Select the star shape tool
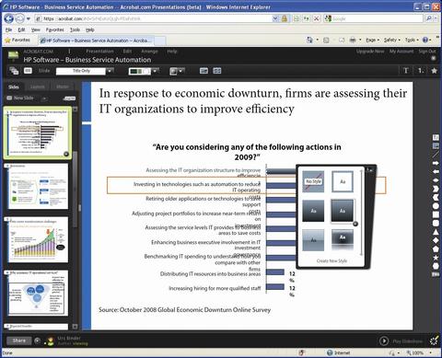Viewport: 442px width, 358px height. (436, 258)
